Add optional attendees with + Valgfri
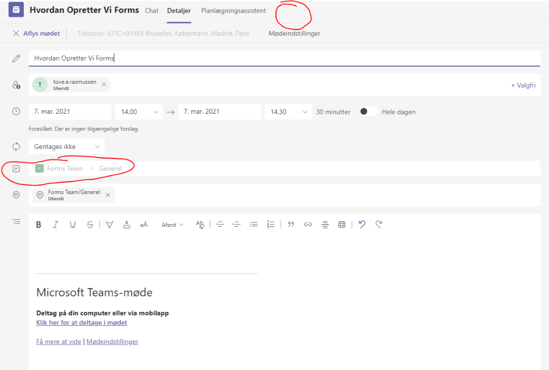The width and height of the screenshot is (549, 370). point(524,85)
